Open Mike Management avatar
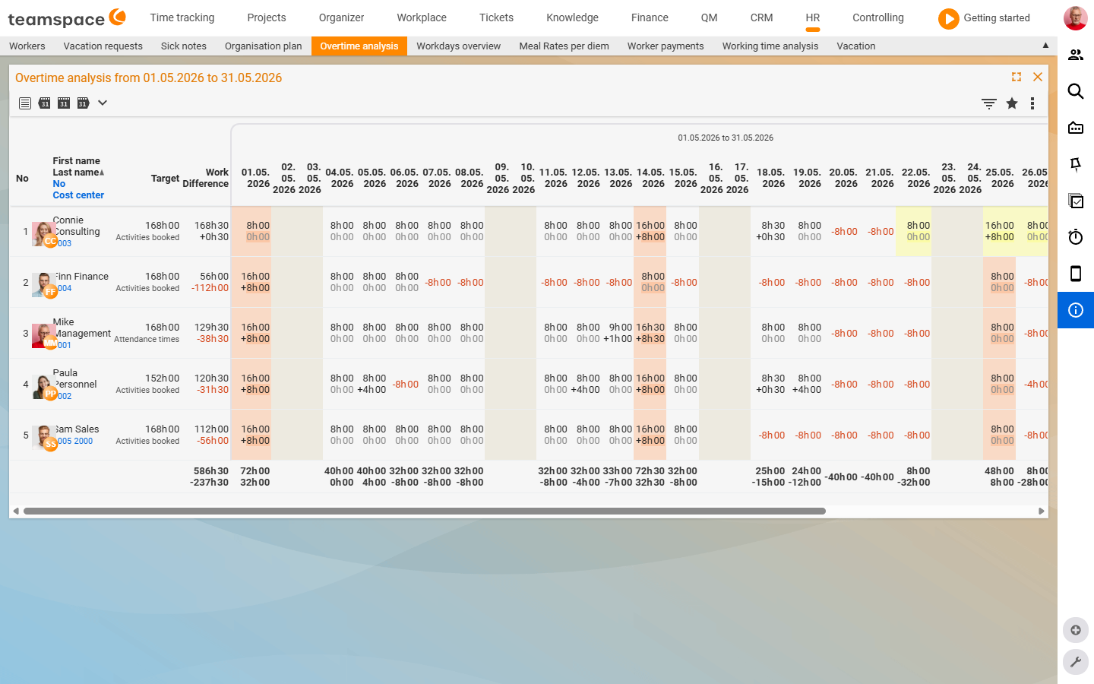 click(44, 335)
